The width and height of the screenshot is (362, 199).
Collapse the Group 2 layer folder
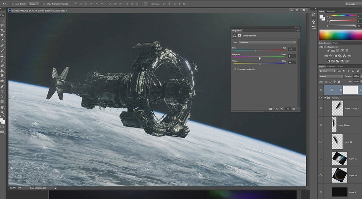point(324,98)
